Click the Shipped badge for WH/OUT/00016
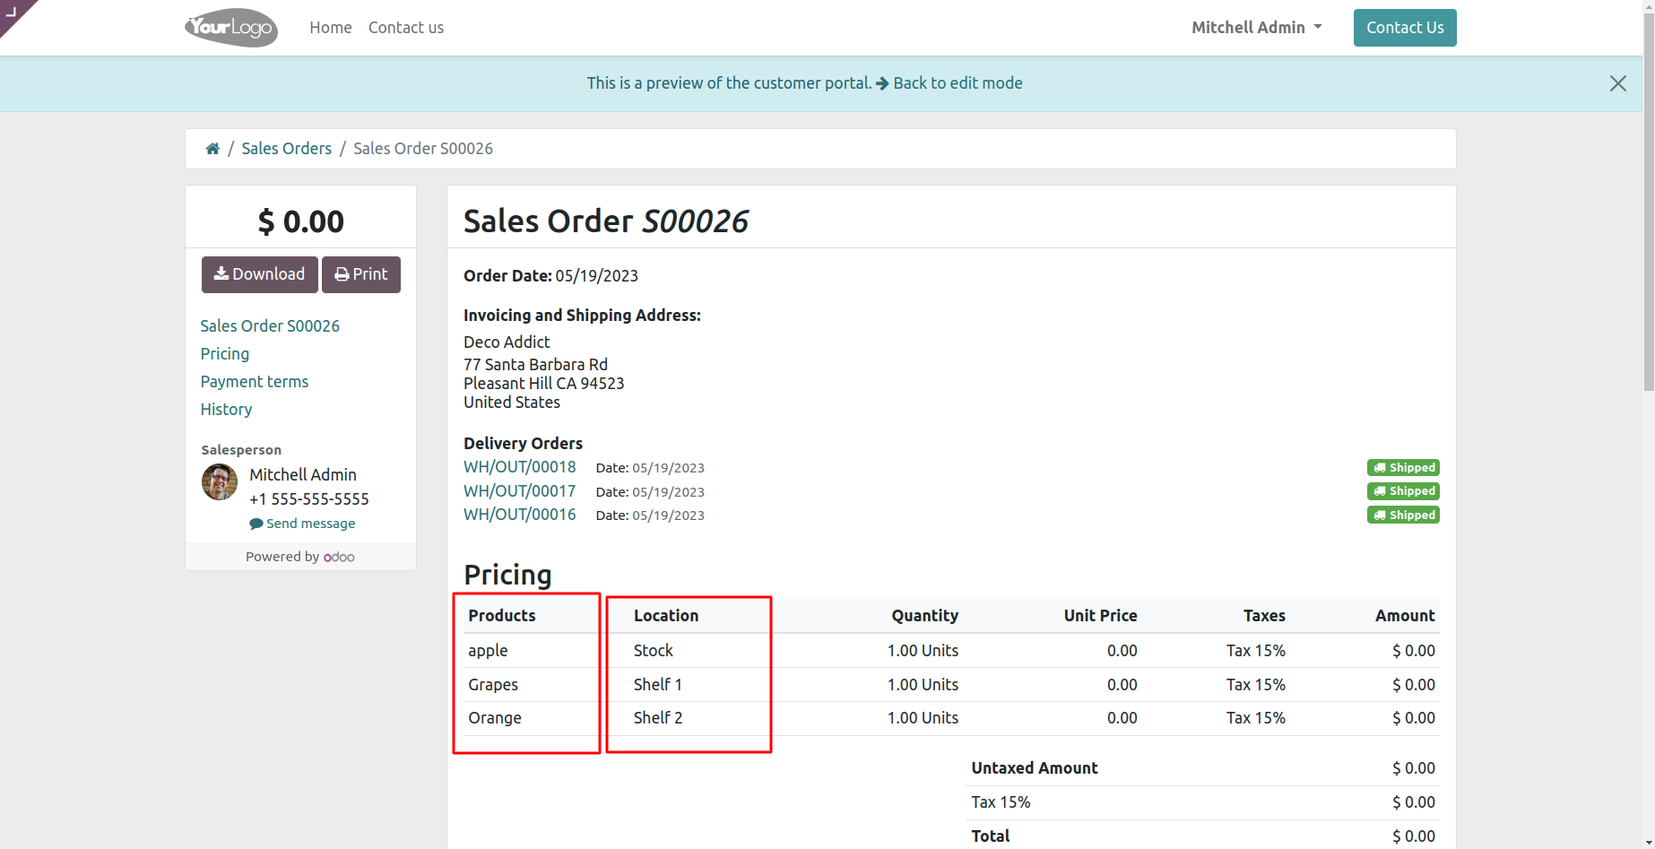 1403,515
